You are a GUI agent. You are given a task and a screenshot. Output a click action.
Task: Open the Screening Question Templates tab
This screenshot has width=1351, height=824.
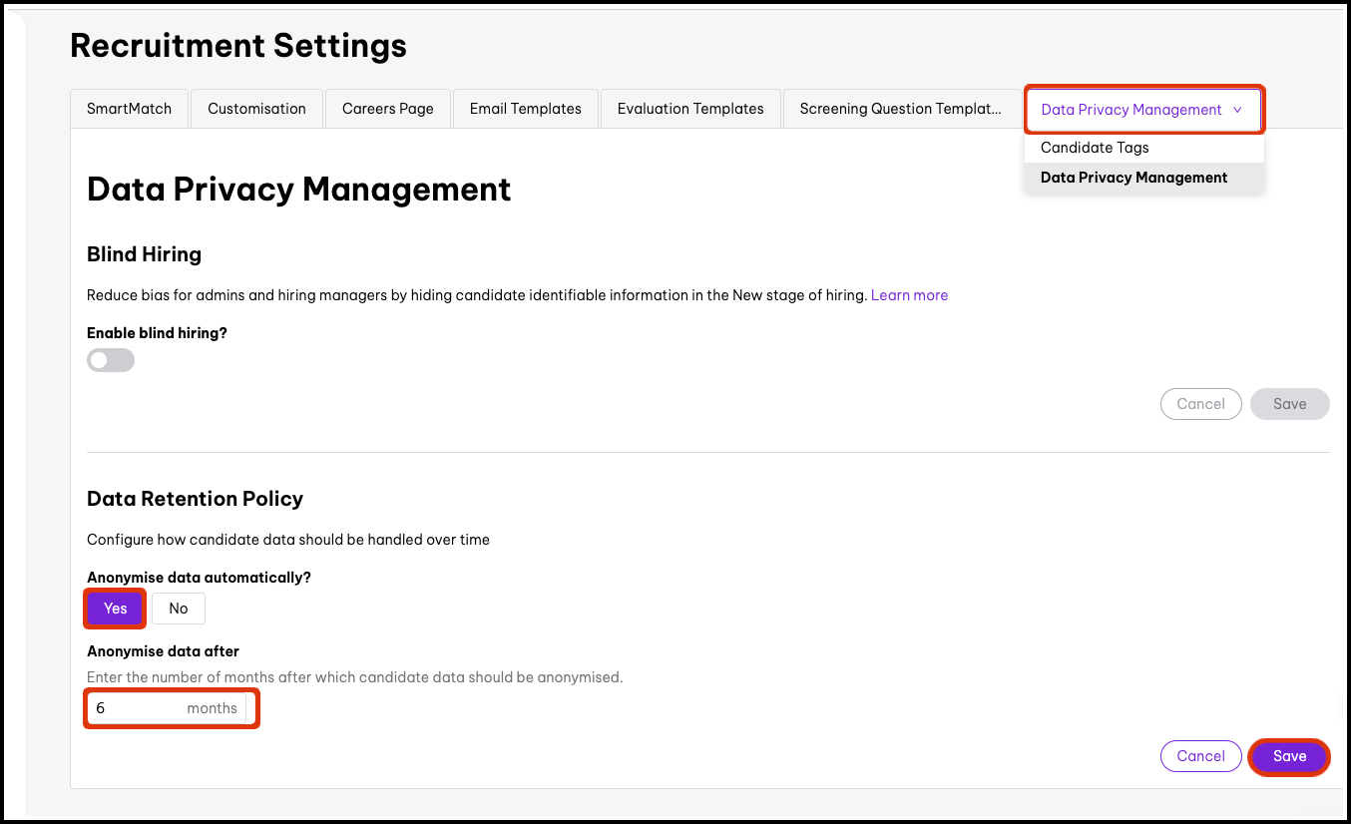pos(901,108)
